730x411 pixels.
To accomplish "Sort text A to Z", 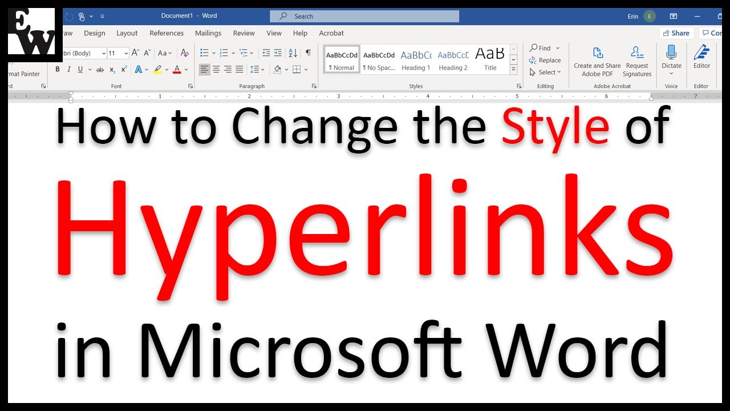I will (x=293, y=53).
